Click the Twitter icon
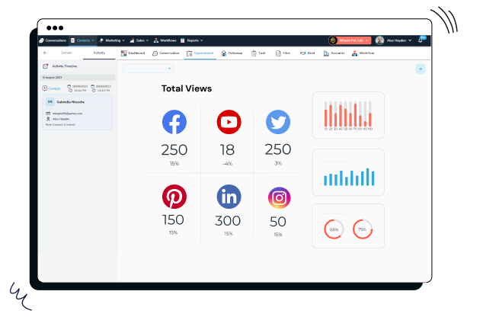The height and width of the screenshot is (317, 480). point(278,122)
